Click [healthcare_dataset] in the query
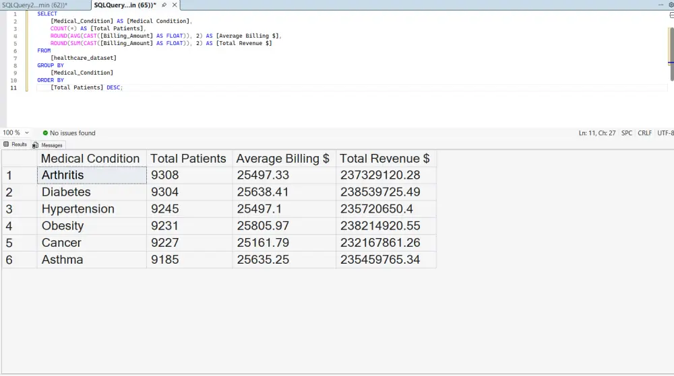Viewport: 674px width, 376px height. click(x=84, y=58)
